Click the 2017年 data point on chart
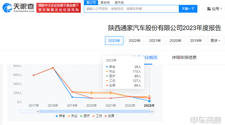 [33, 75]
